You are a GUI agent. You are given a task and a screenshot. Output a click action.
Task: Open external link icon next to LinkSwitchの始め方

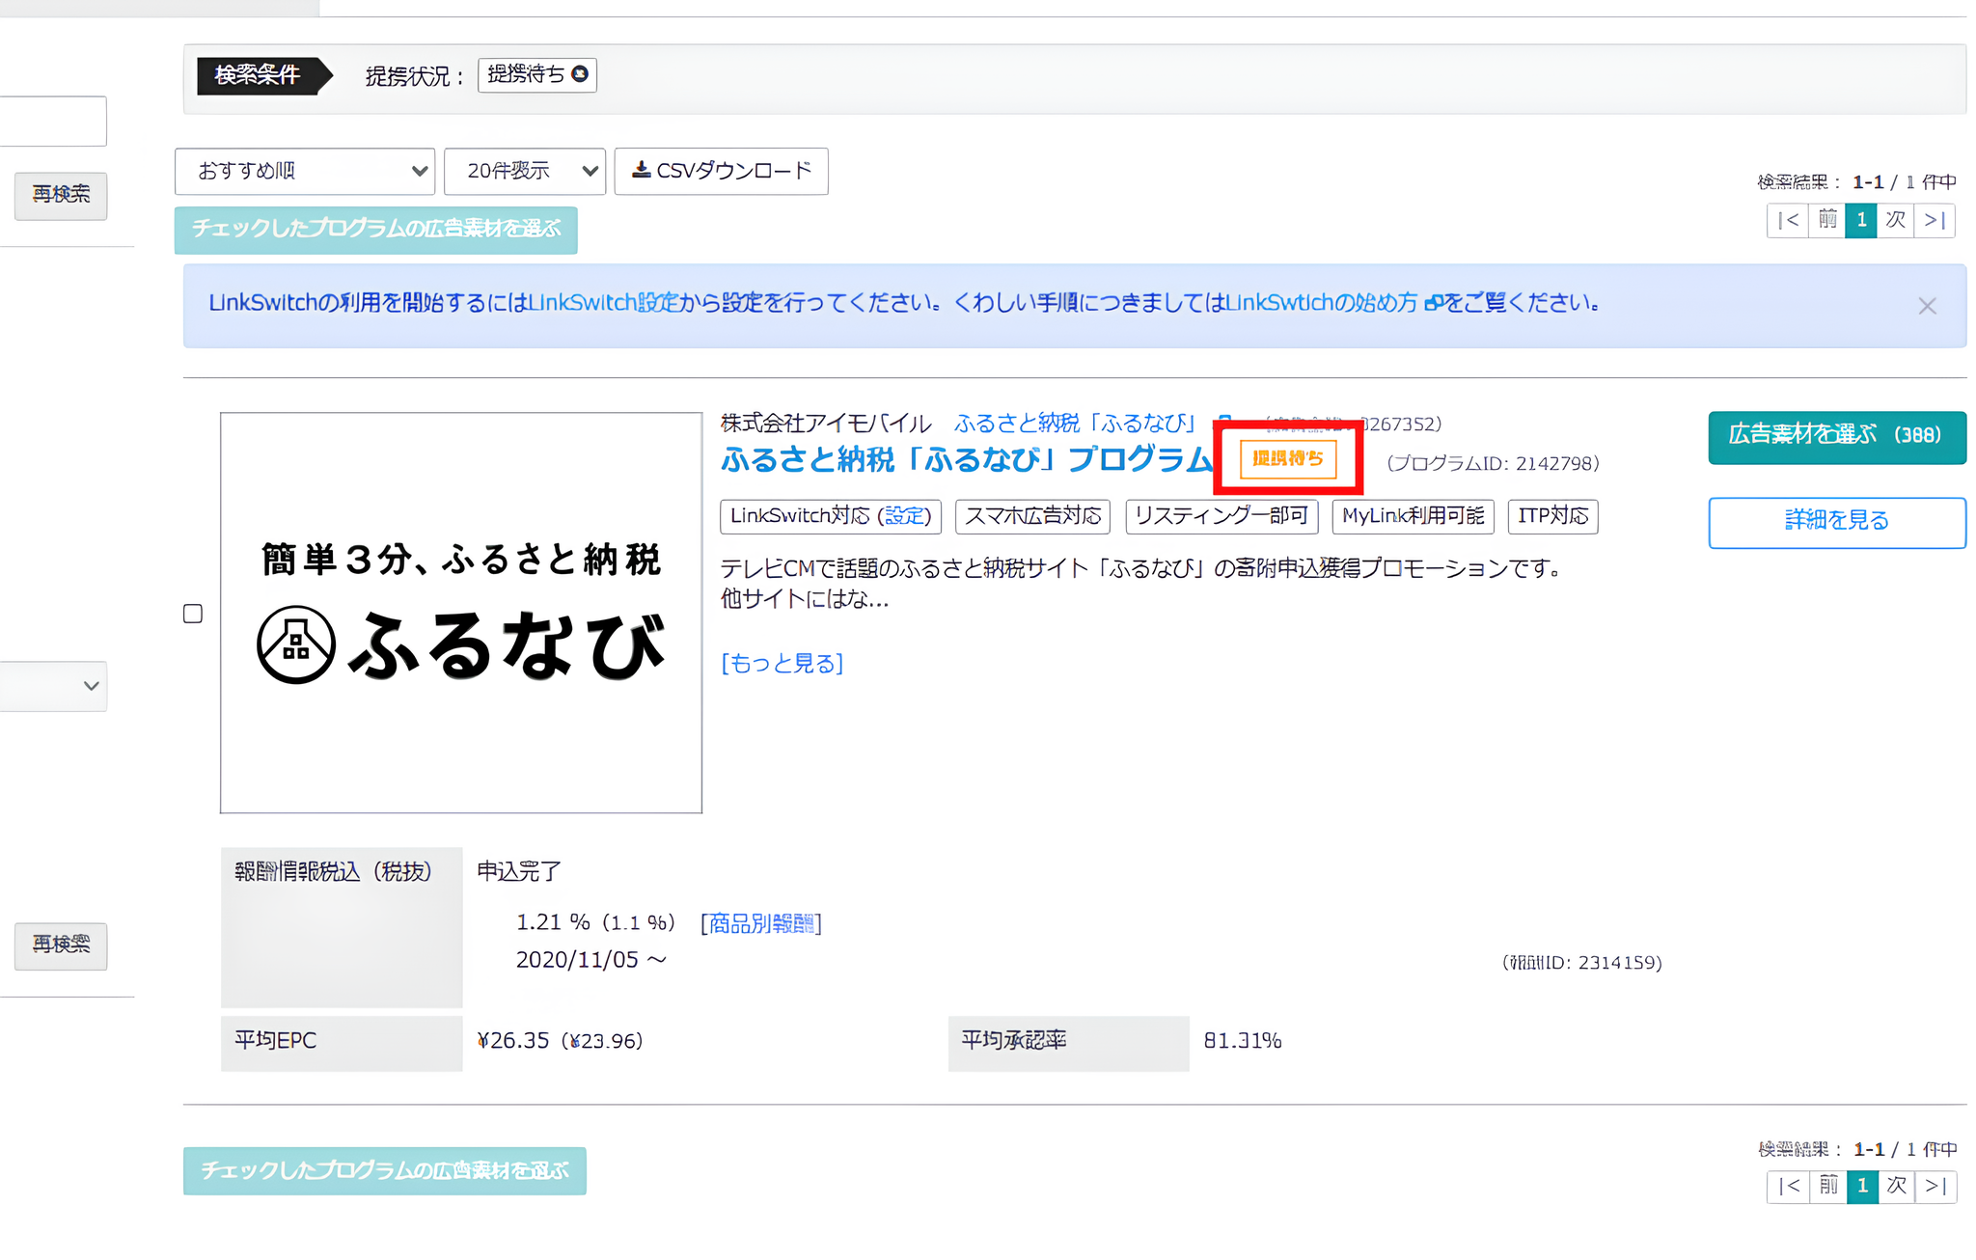tap(1432, 303)
